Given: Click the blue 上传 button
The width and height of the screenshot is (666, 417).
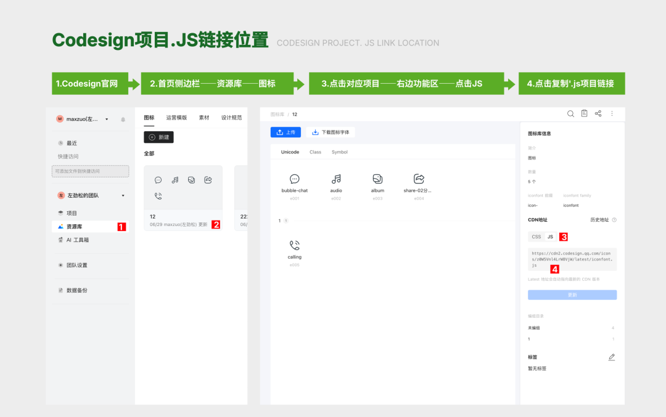Looking at the screenshot, I should tap(286, 132).
